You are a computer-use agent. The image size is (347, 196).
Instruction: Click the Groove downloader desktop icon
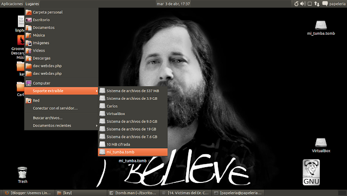(x=21, y=40)
